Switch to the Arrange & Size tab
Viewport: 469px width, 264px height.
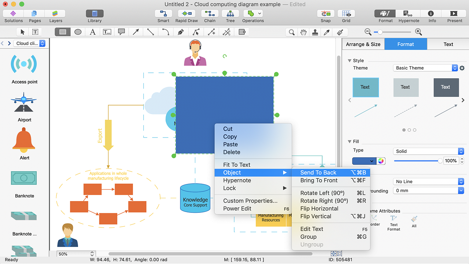(x=363, y=44)
